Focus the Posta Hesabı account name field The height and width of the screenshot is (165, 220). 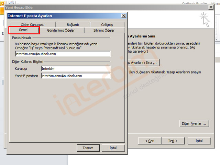coord(62,54)
